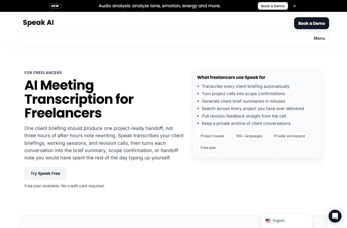Click 'What freelancers use Speak for' heading
Viewport: 347px width, 228px height.
point(231,77)
